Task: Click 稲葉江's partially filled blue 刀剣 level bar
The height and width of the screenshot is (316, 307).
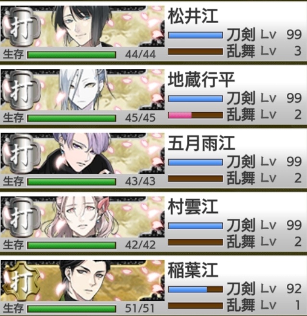Action: click(x=196, y=290)
